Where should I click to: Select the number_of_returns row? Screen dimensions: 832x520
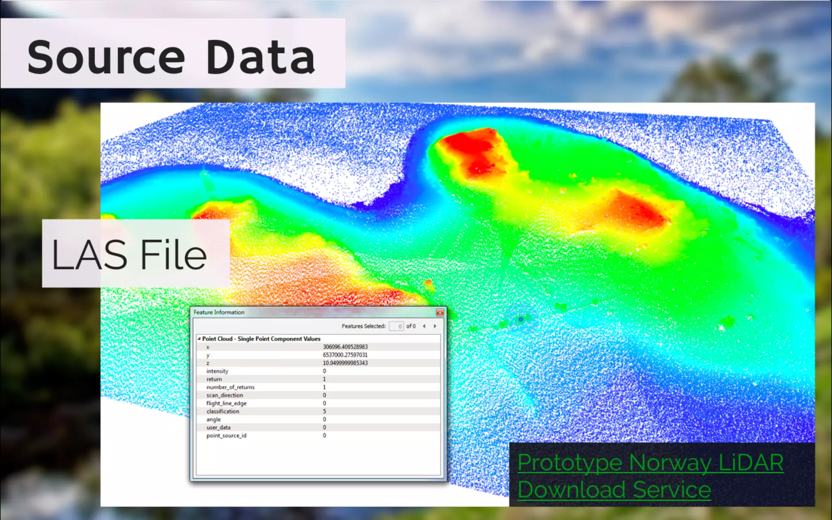tap(318, 387)
